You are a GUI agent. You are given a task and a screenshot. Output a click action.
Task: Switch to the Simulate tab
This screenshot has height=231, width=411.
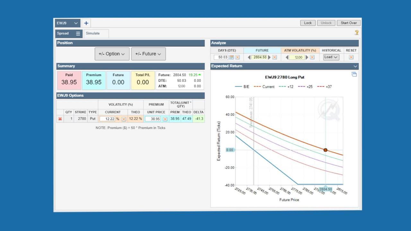(x=93, y=33)
